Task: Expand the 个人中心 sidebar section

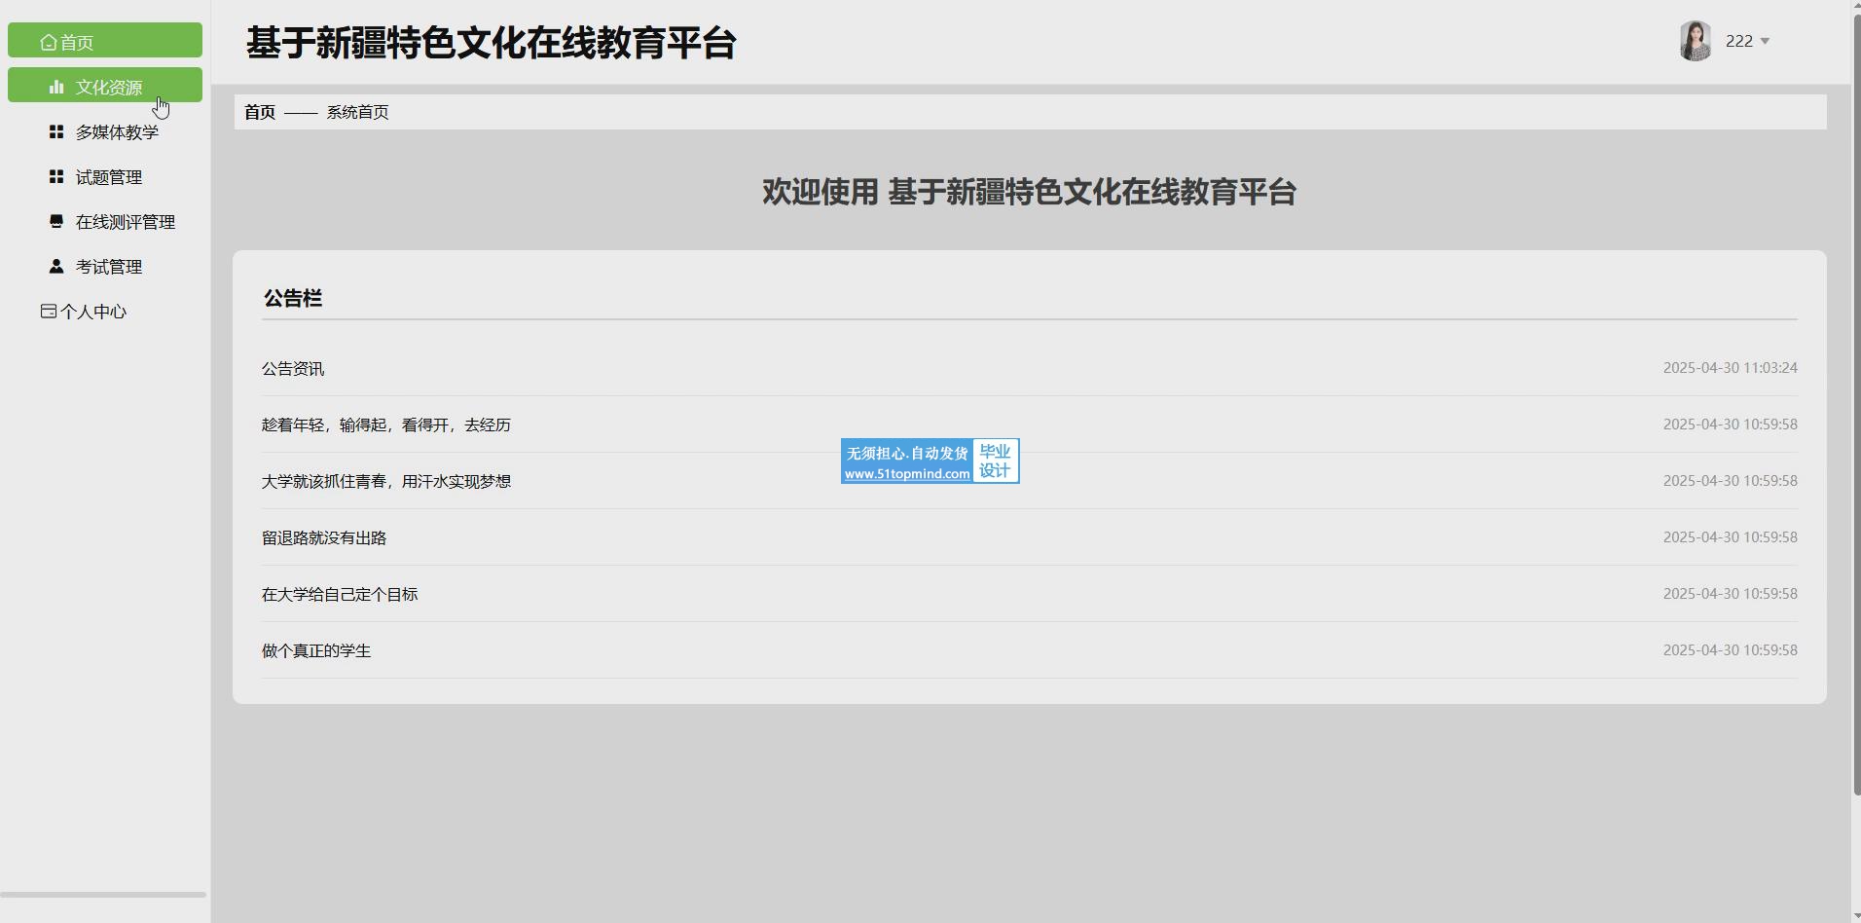Action: (93, 312)
